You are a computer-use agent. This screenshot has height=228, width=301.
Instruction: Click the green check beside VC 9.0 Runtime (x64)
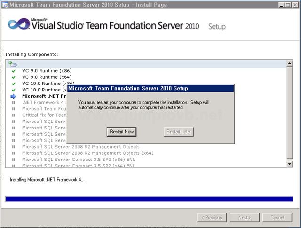coord(14,77)
